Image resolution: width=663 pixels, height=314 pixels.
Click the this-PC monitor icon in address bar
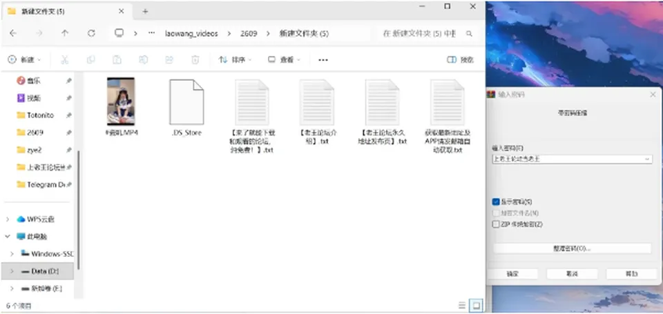(x=119, y=33)
